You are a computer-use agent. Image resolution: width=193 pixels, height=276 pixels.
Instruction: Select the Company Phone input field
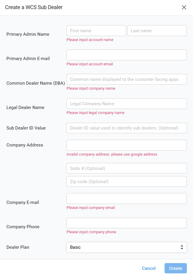pos(127,223)
